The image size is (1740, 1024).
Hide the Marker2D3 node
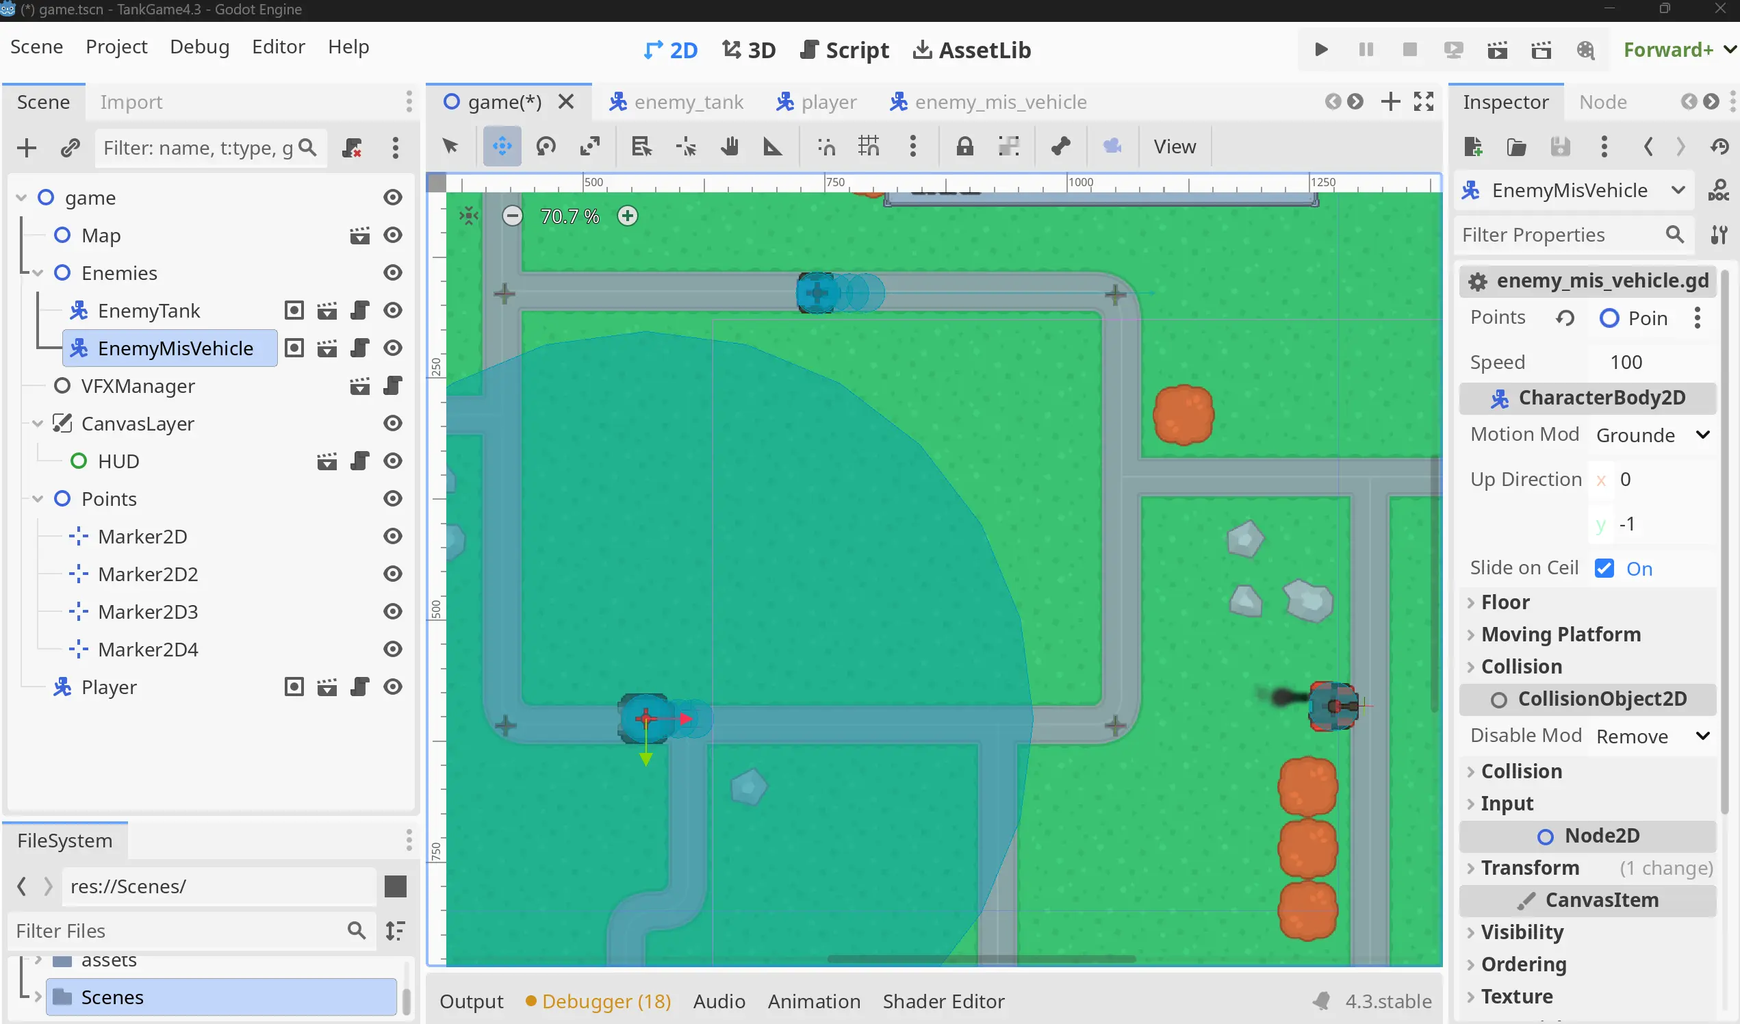[x=393, y=612]
